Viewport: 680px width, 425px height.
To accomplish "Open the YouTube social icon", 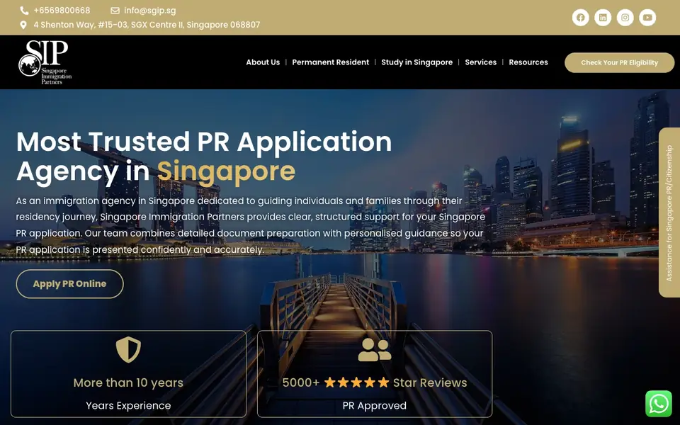I will [647, 17].
